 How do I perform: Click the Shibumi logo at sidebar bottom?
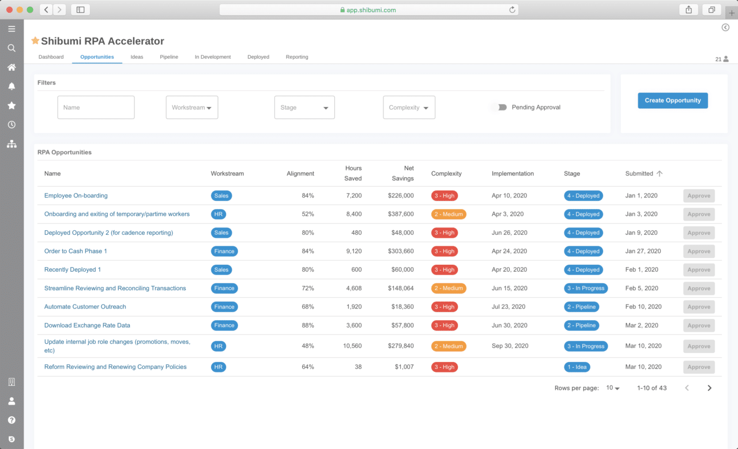tap(12, 439)
